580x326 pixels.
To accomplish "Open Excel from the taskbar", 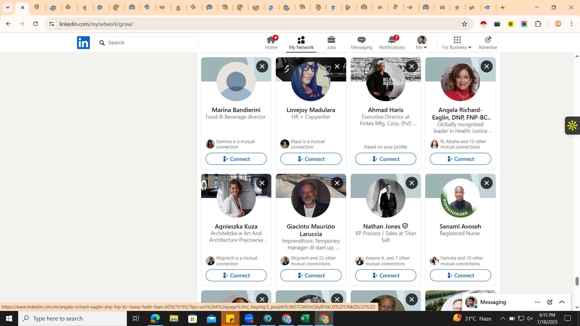I will pyautogui.click(x=305, y=318).
